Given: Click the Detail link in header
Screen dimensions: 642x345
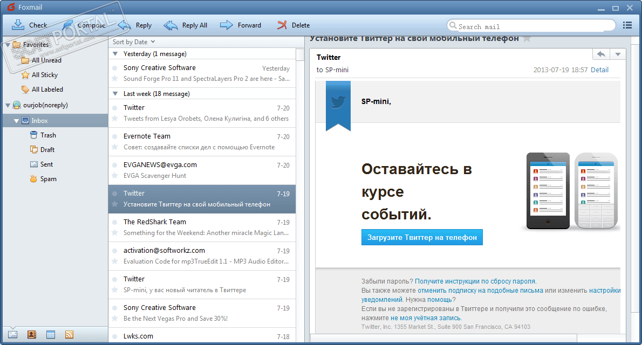Looking at the screenshot, I should coord(599,70).
